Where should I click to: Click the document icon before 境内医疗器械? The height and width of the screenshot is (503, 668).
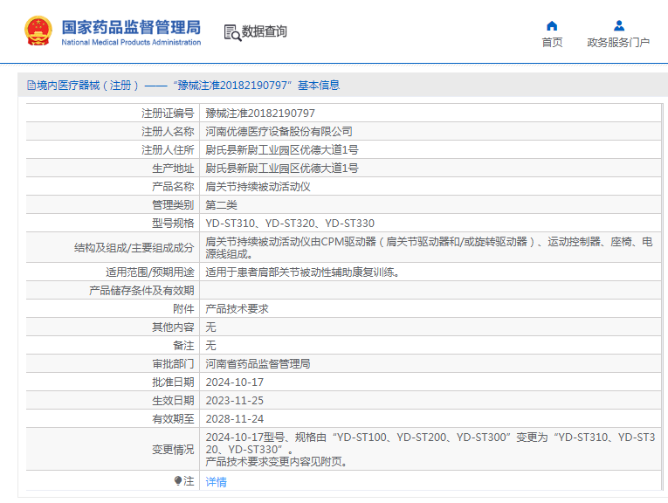pos(31,86)
